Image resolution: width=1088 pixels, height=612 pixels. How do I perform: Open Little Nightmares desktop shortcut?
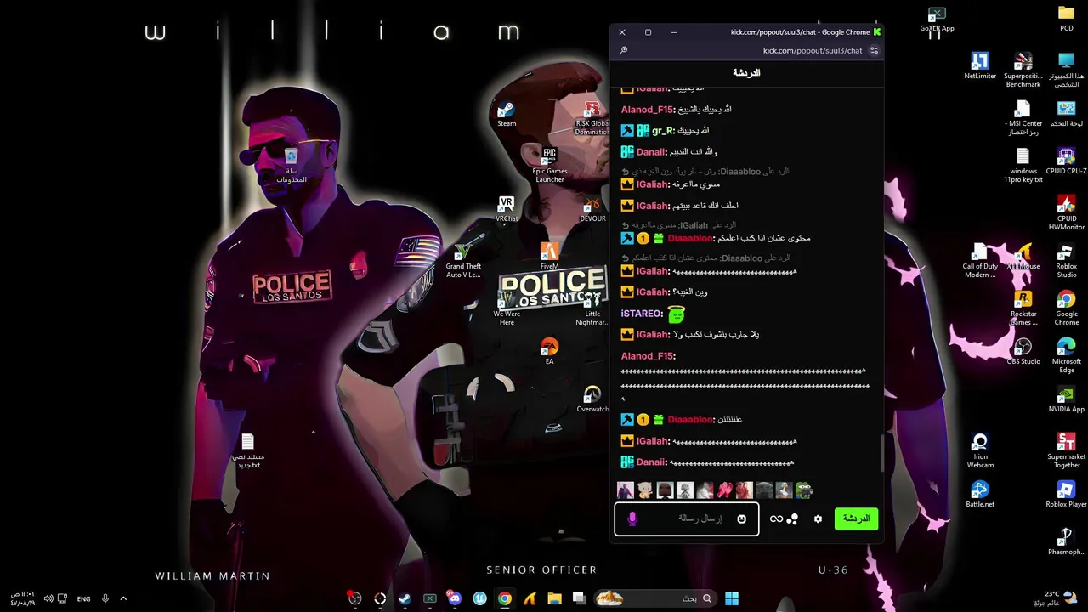point(592,308)
